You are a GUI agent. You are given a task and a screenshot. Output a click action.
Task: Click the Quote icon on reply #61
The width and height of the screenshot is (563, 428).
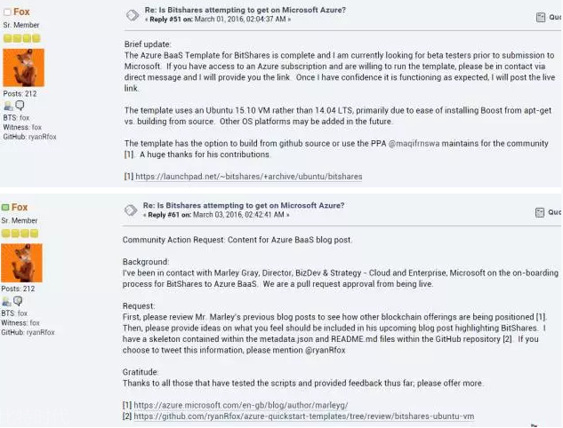tap(543, 212)
